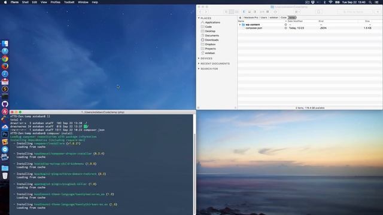This screenshot has height=215, width=383.
Task: Click the menu bar date and time
Action: click(354, 2)
